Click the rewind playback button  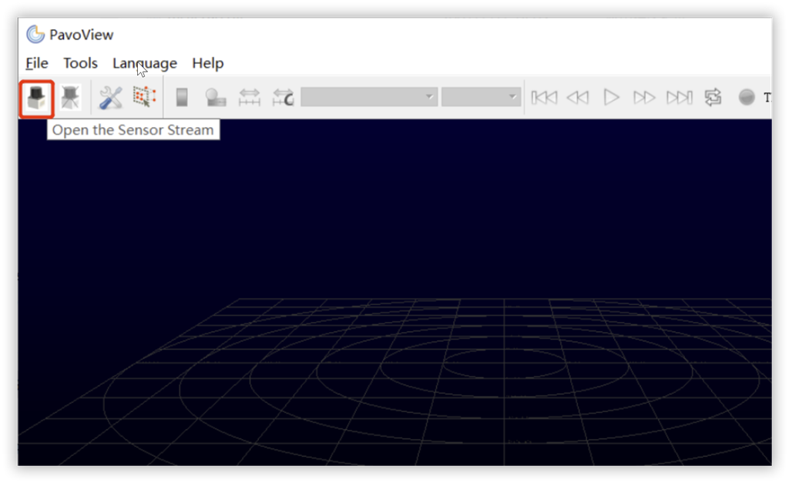[578, 97]
